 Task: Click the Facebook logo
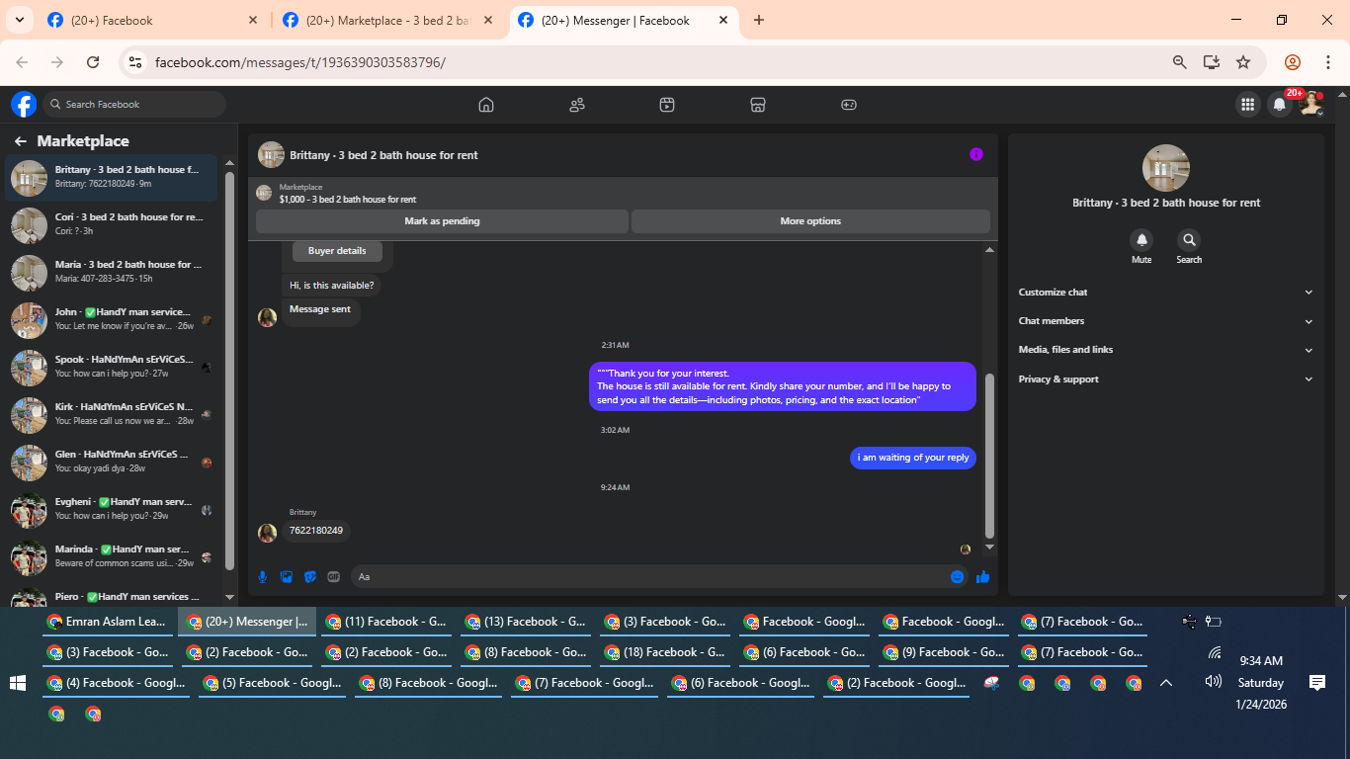tap(24, 104)
